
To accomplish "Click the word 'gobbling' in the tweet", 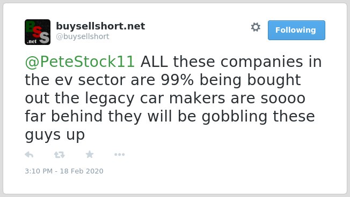I will point(235,117).
